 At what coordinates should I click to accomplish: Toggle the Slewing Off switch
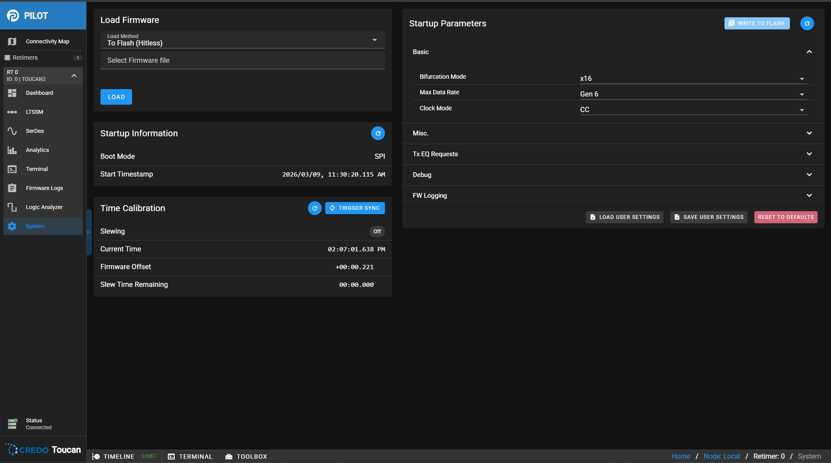click(377, 231)
